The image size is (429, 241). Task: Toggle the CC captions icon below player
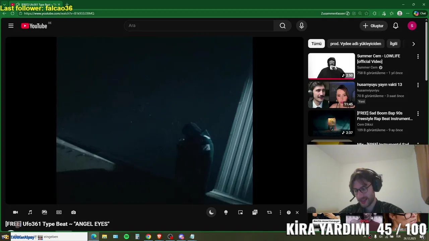point(59,212)
